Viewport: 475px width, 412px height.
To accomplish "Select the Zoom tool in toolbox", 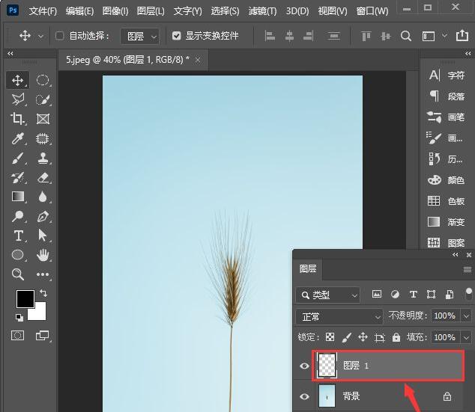I will [x=18, y=274].
